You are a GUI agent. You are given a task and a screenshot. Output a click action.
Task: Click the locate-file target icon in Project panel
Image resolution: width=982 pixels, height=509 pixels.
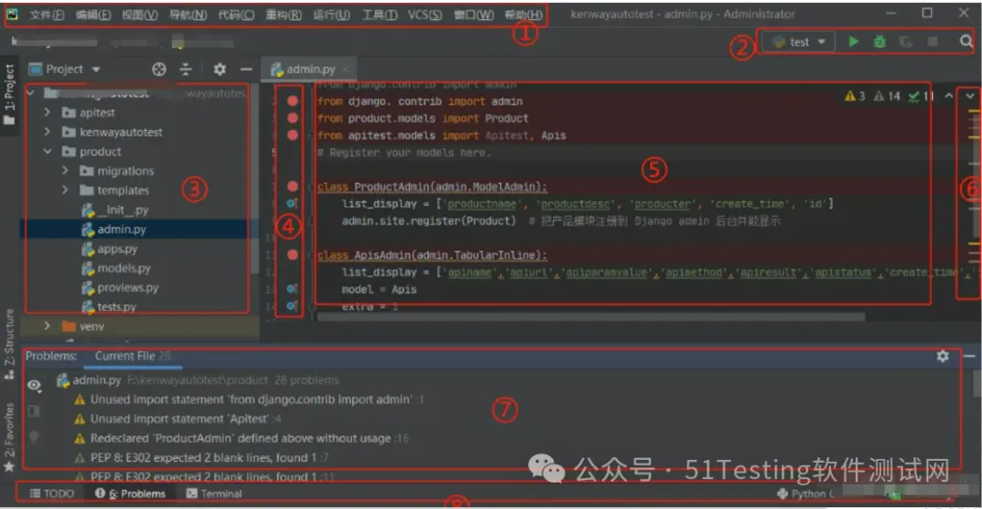[159, 69]
